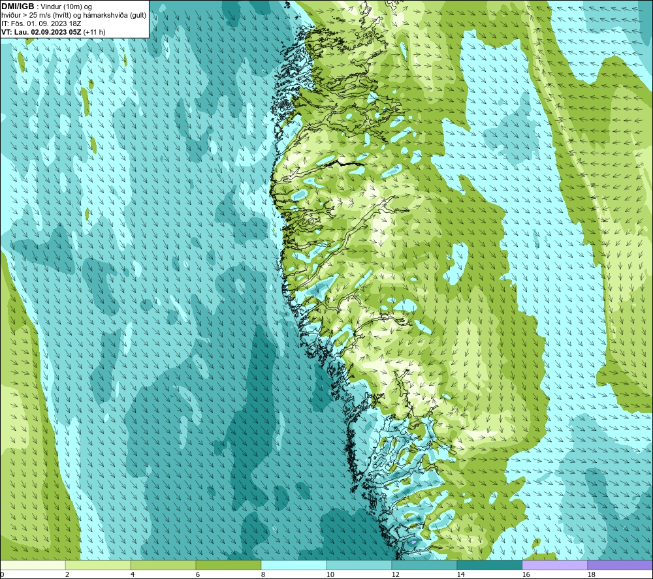Viewport: 653px width, 579px height.
Task: Click the 14-16 m/s dark teal legend swatch
Action: (489, 565)
